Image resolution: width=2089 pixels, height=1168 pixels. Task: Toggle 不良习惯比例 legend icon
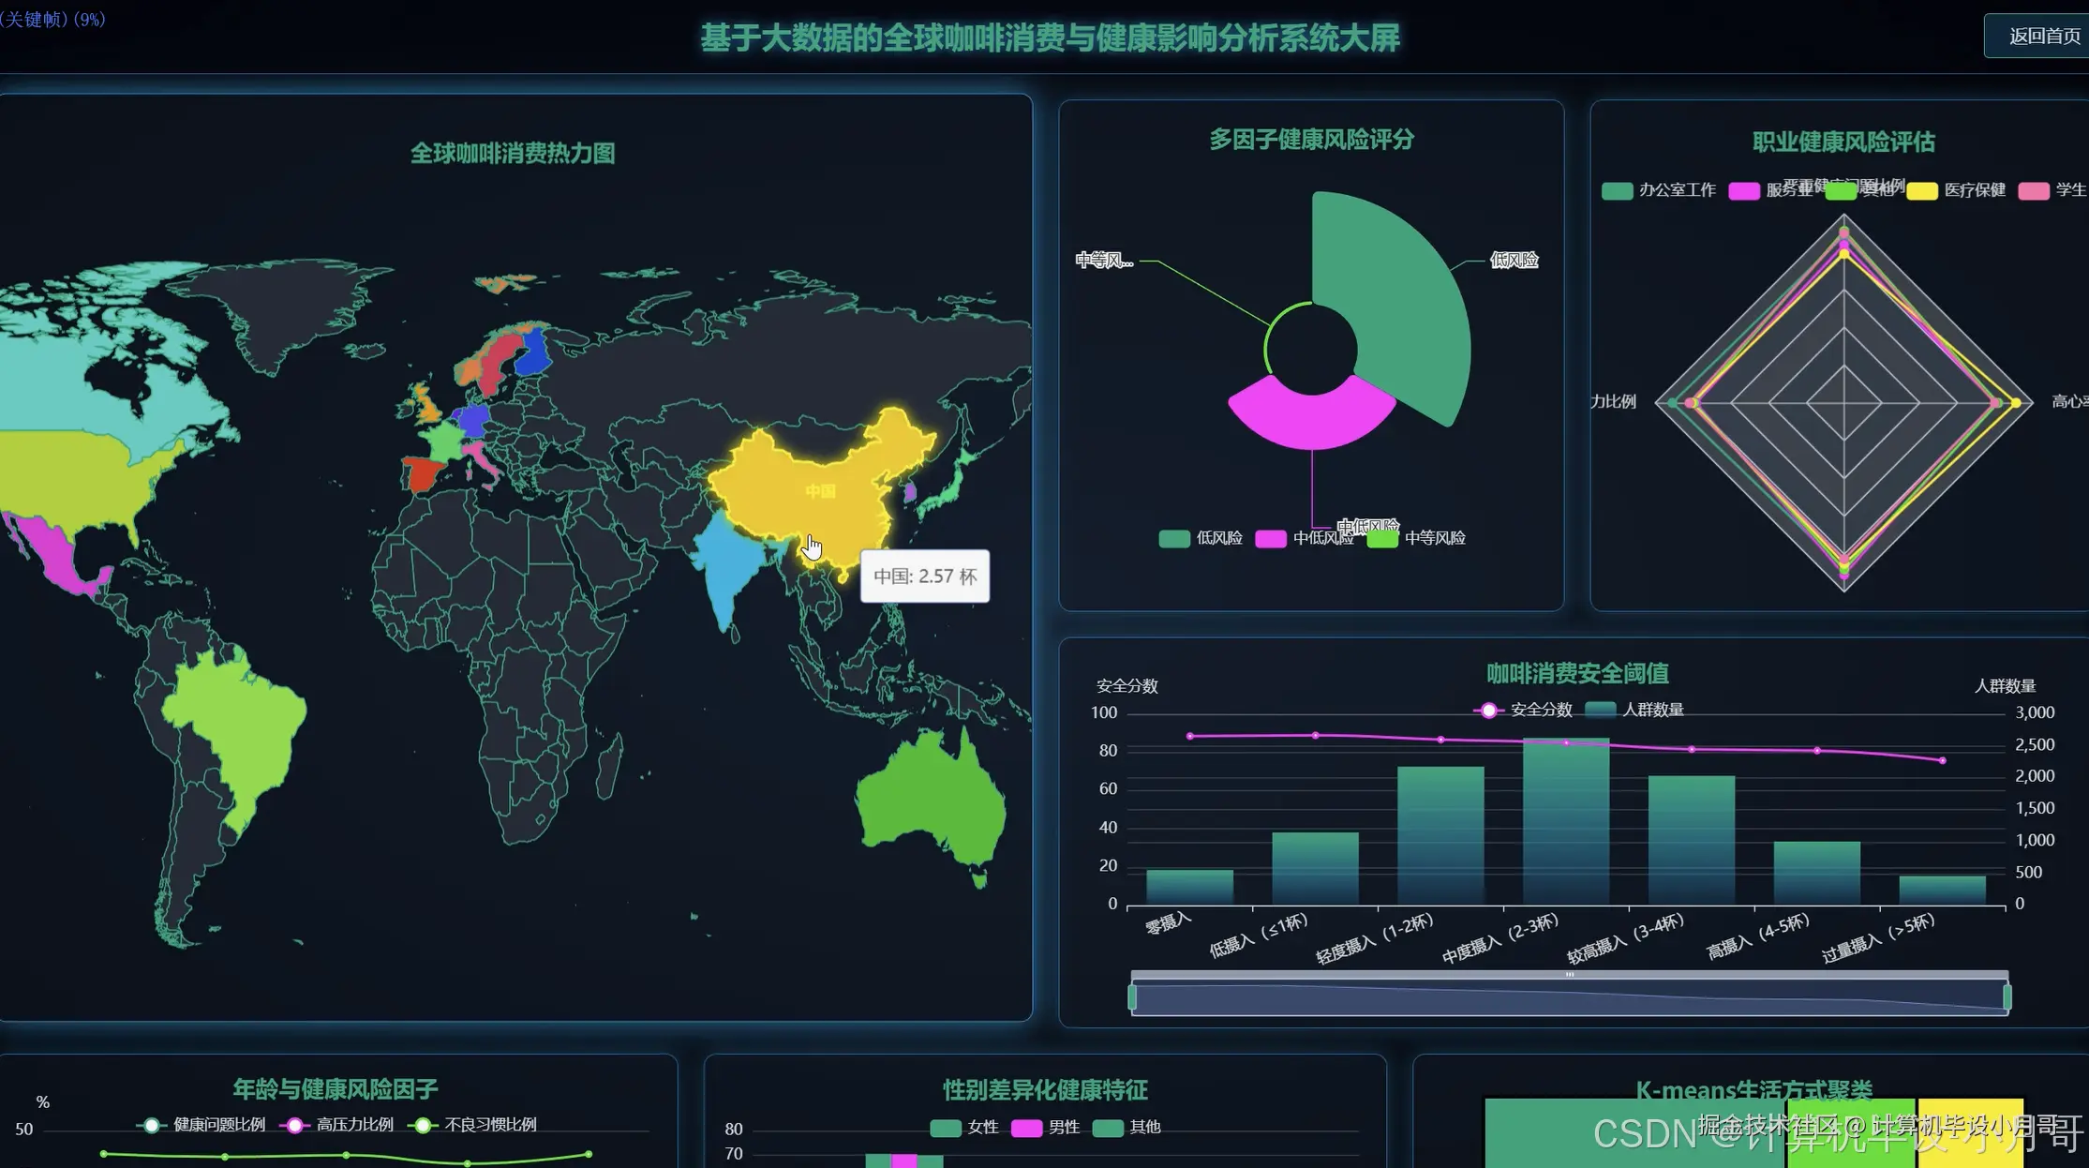point(423,1125)
